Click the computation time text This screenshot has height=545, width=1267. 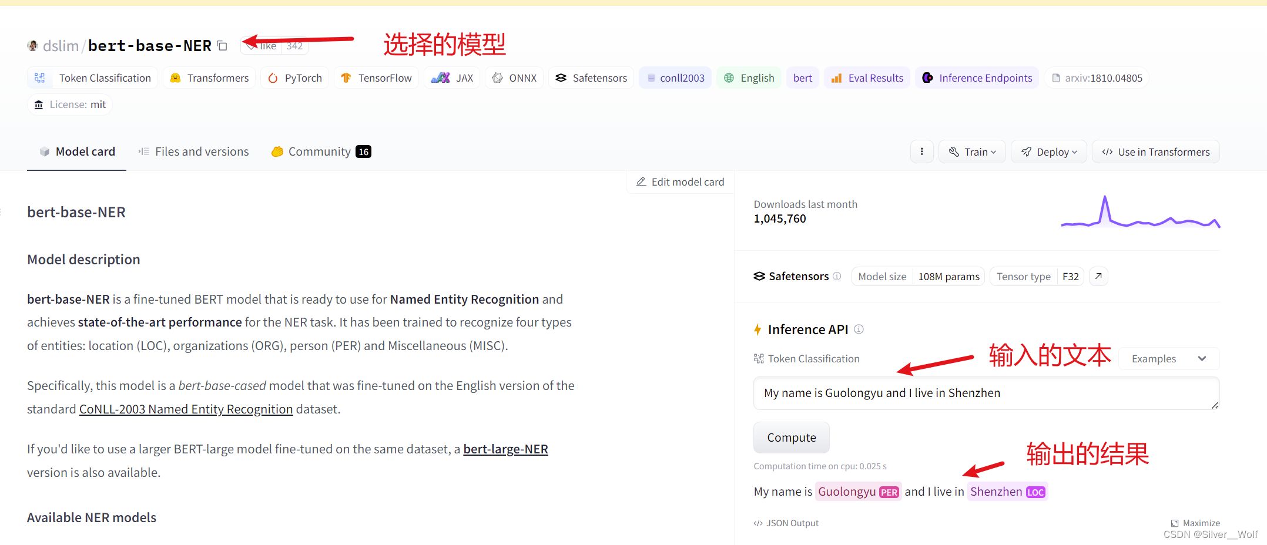pos(820,466)
